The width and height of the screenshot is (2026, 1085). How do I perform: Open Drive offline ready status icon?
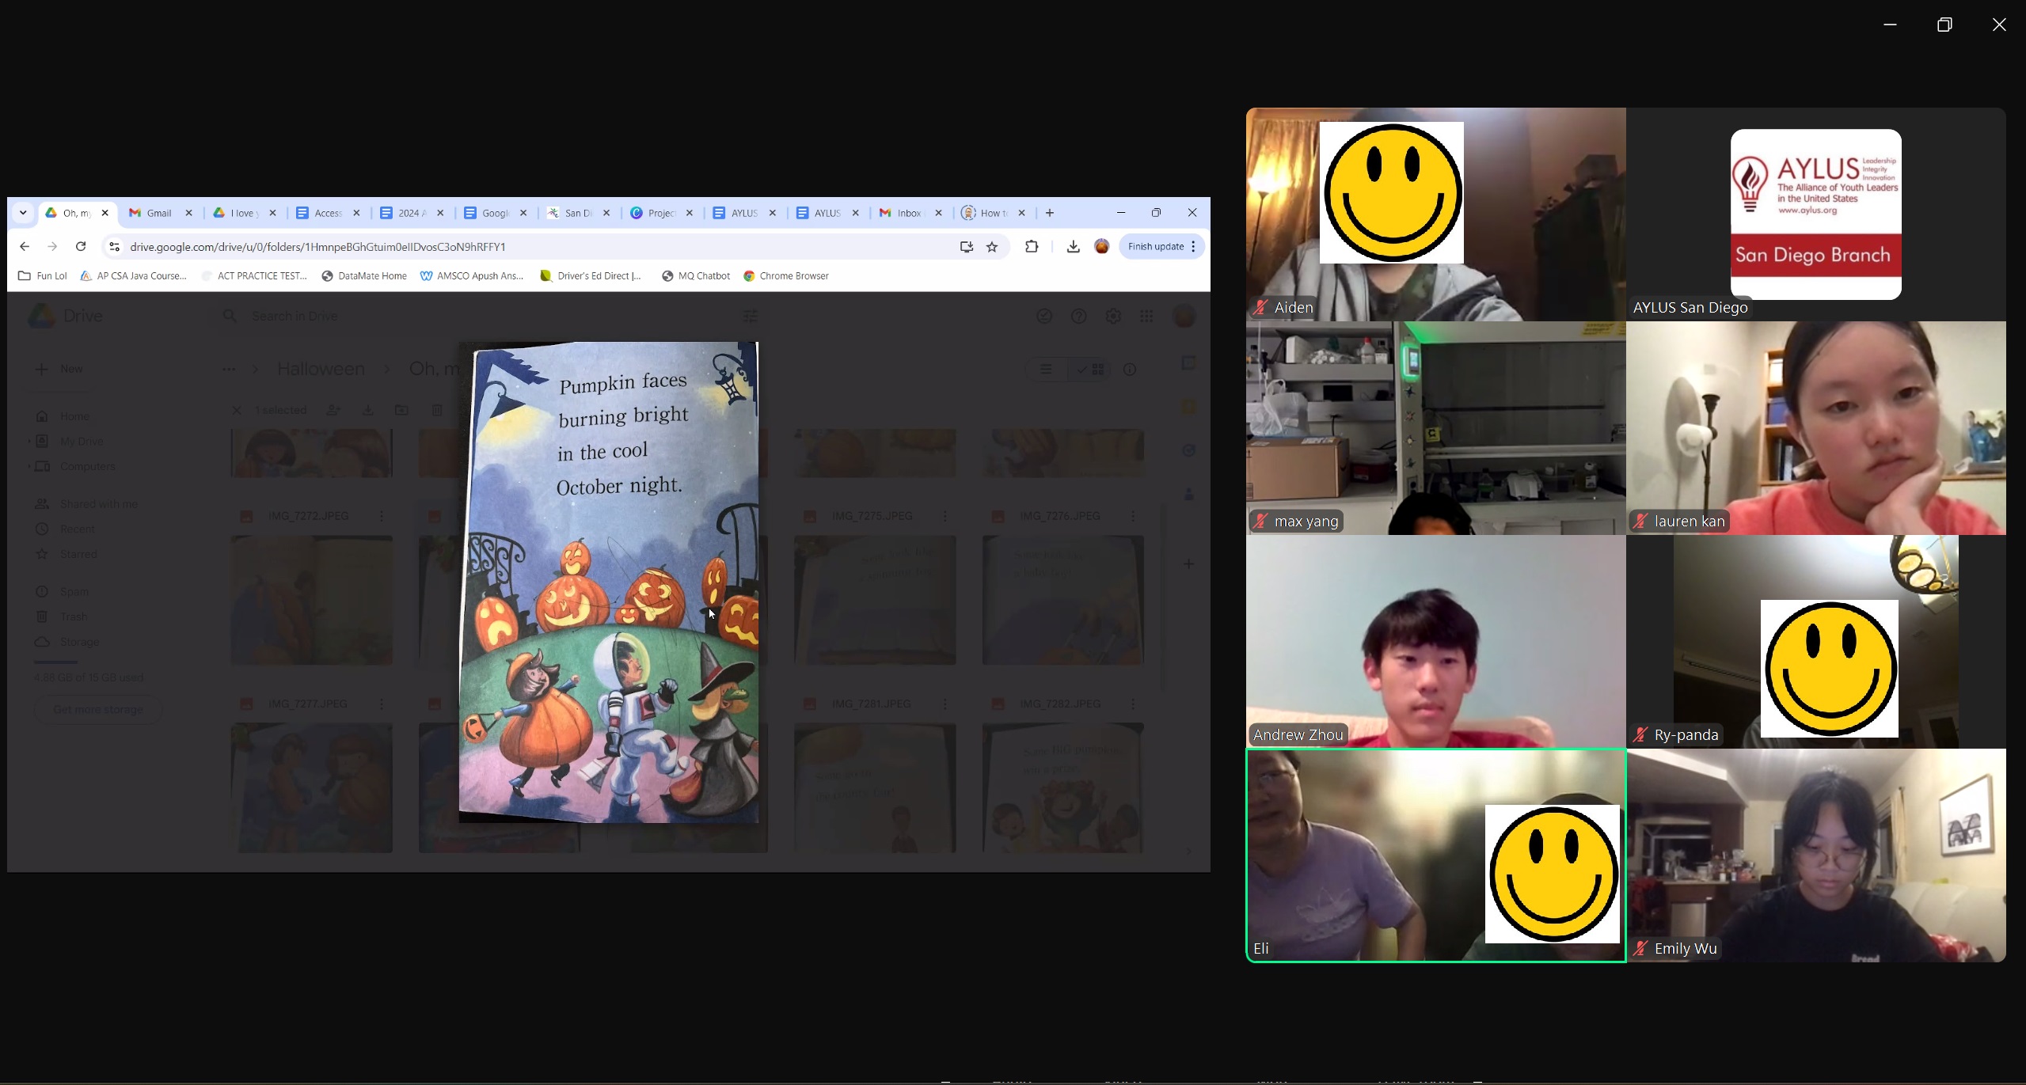click(1044, 316)
